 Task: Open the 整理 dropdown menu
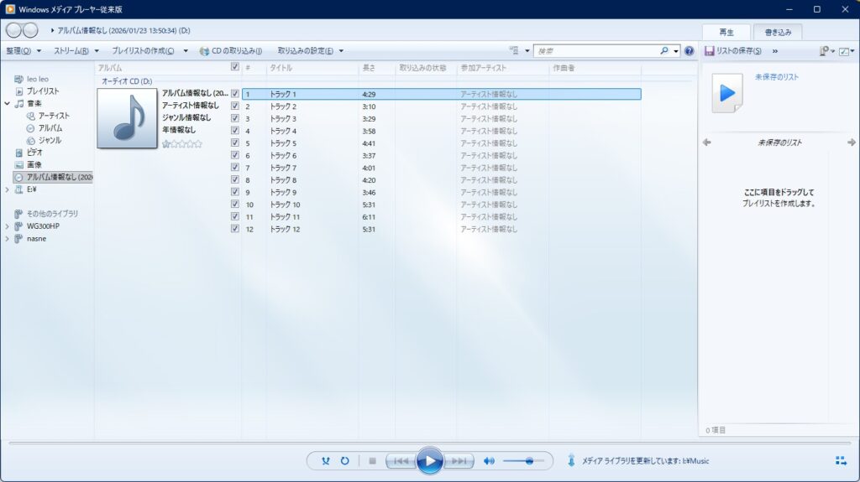pyautogui.click(x=23, y=51)
